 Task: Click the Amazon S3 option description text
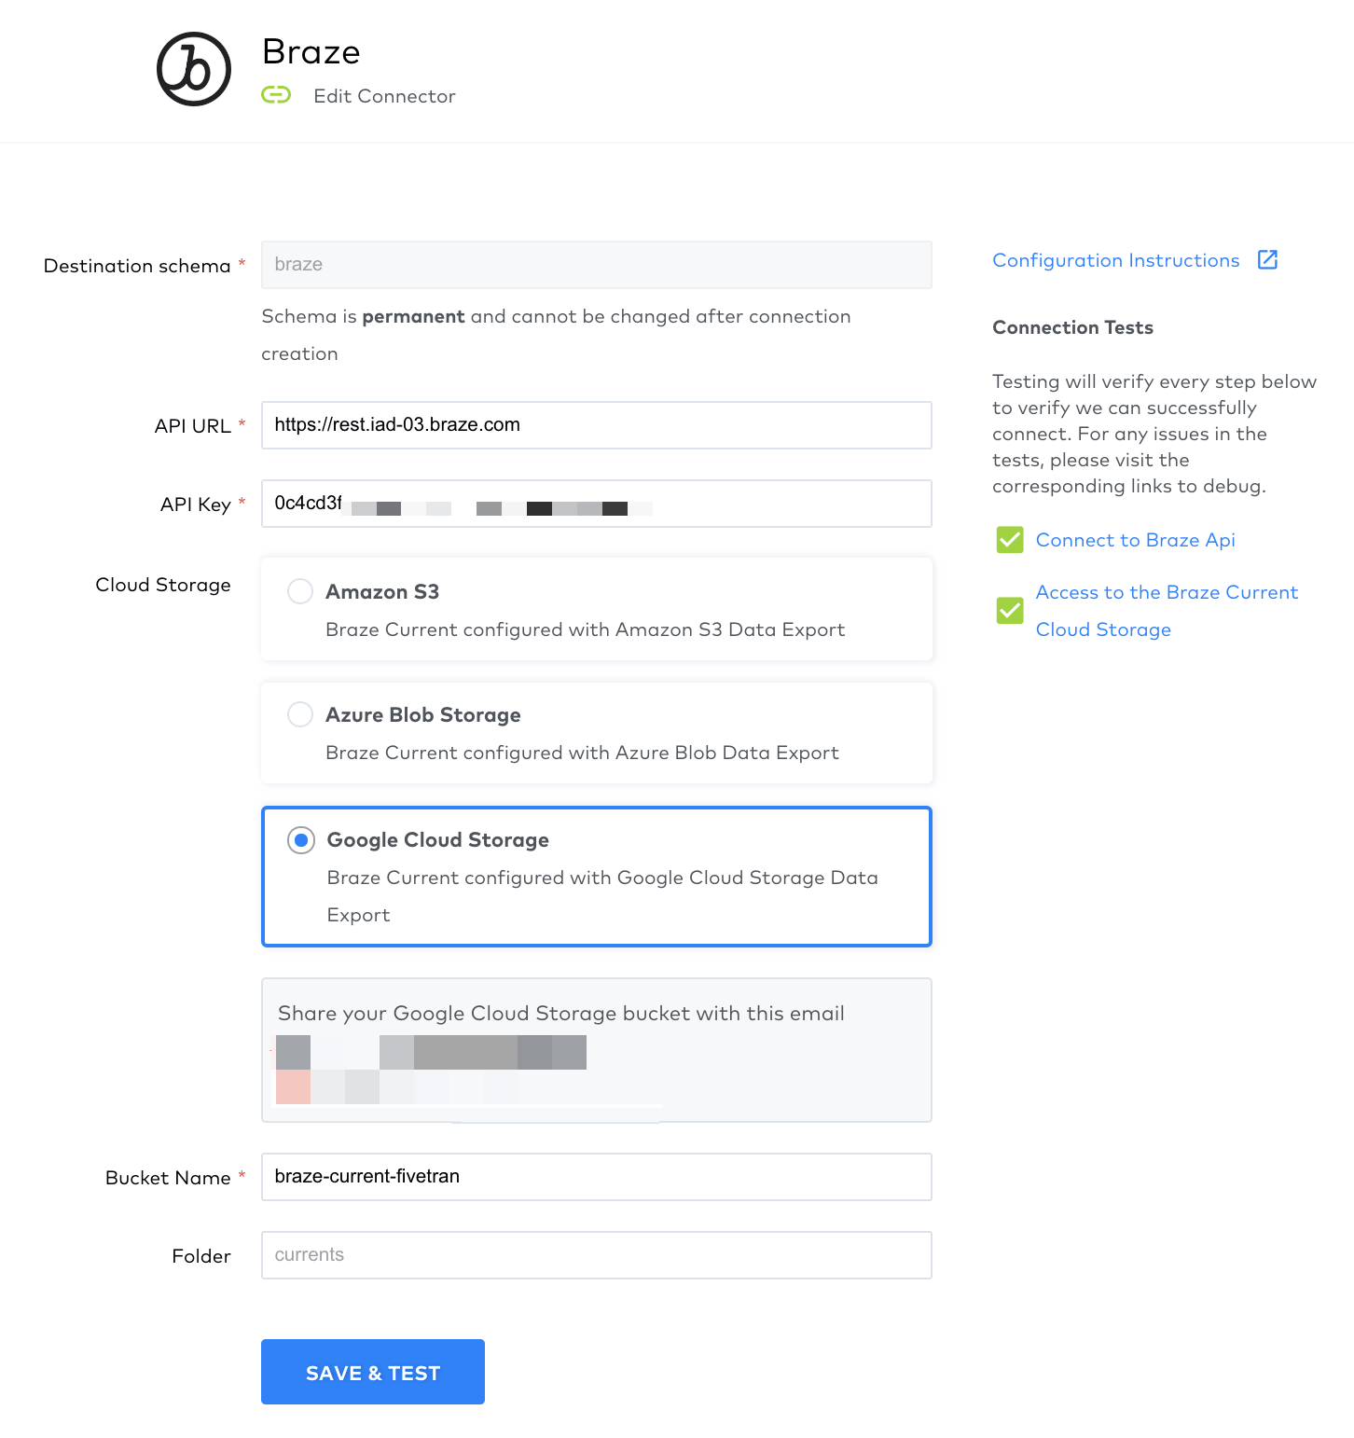click(585, 629)
